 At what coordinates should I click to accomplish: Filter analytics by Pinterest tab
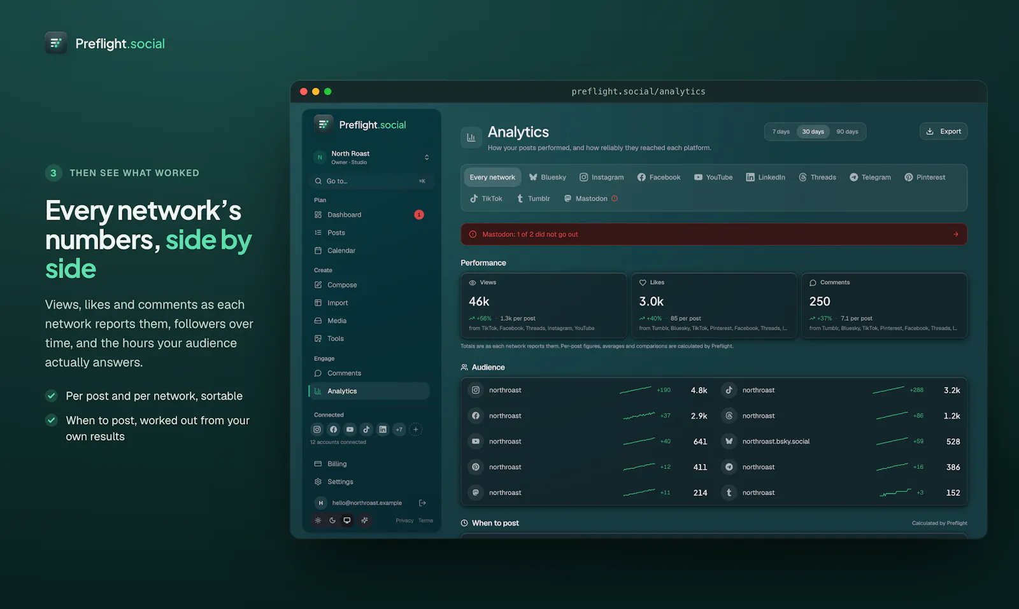[924, 177]
